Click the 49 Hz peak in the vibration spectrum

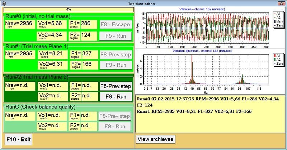[192, 71]
